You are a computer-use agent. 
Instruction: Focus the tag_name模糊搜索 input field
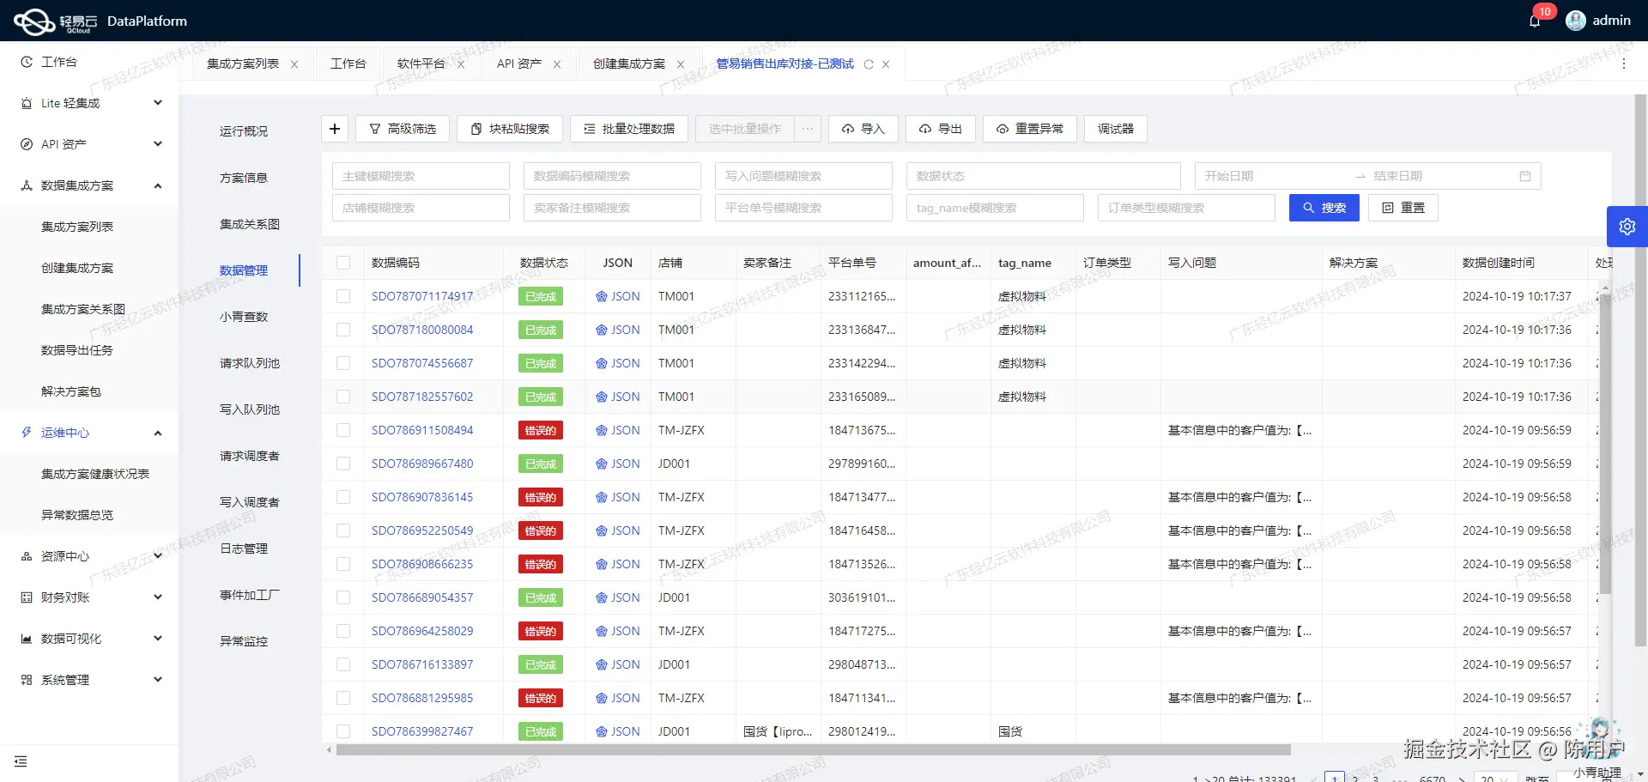995,208
